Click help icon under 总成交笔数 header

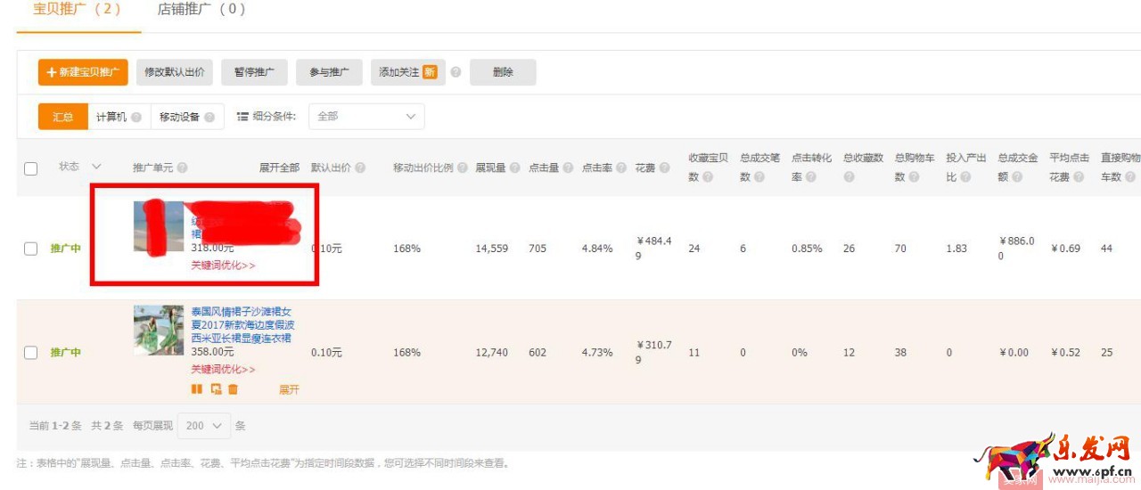759,177
